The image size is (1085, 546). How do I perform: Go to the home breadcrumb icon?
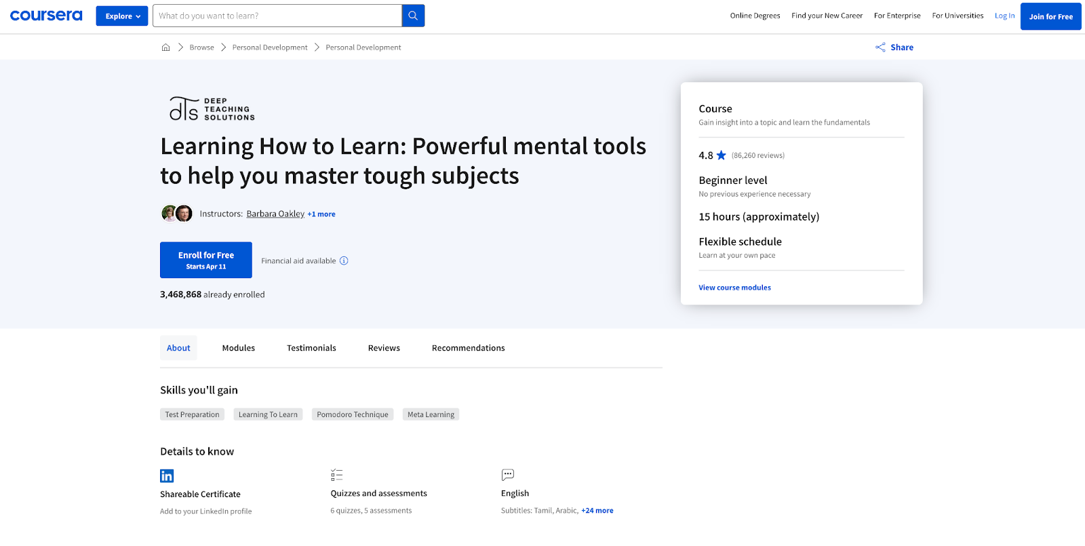pos(165,47)
